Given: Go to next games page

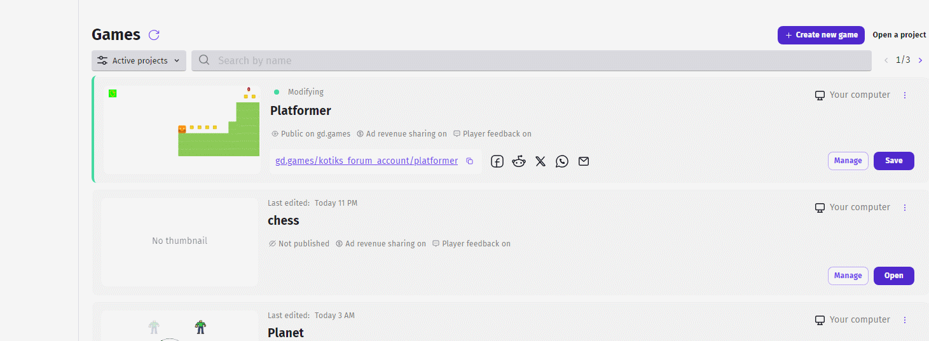Looking at the screenshot, I should [920, 60].
